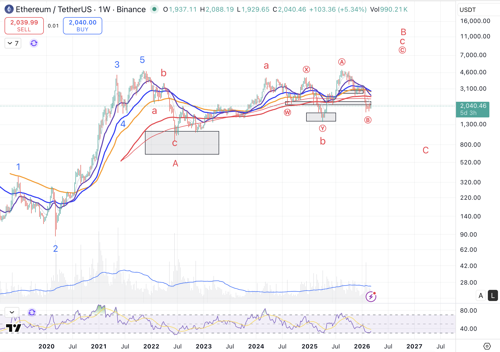
Task: Click the green market status dot
Action: coord(154,9)
